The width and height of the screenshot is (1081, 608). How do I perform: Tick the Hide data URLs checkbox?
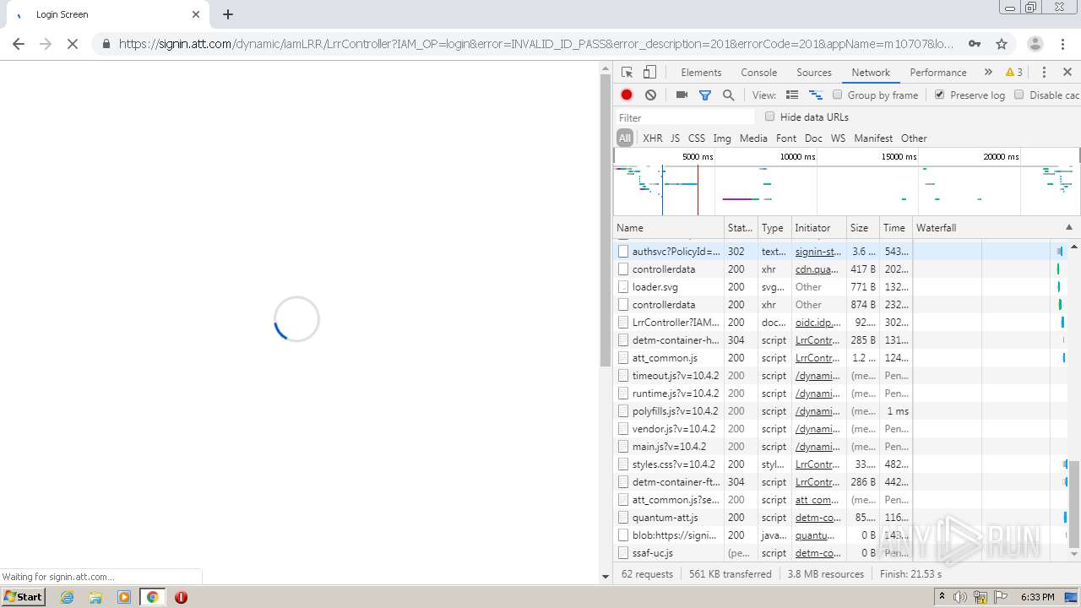pyautogui.click(x=770, y=117)
